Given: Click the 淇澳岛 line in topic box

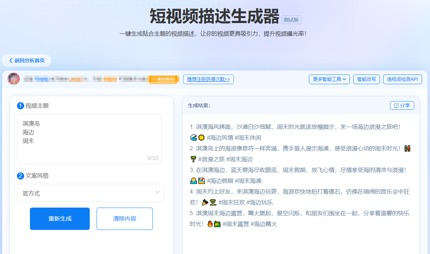Looking at the screenshot, I should [x=31, y=123].
